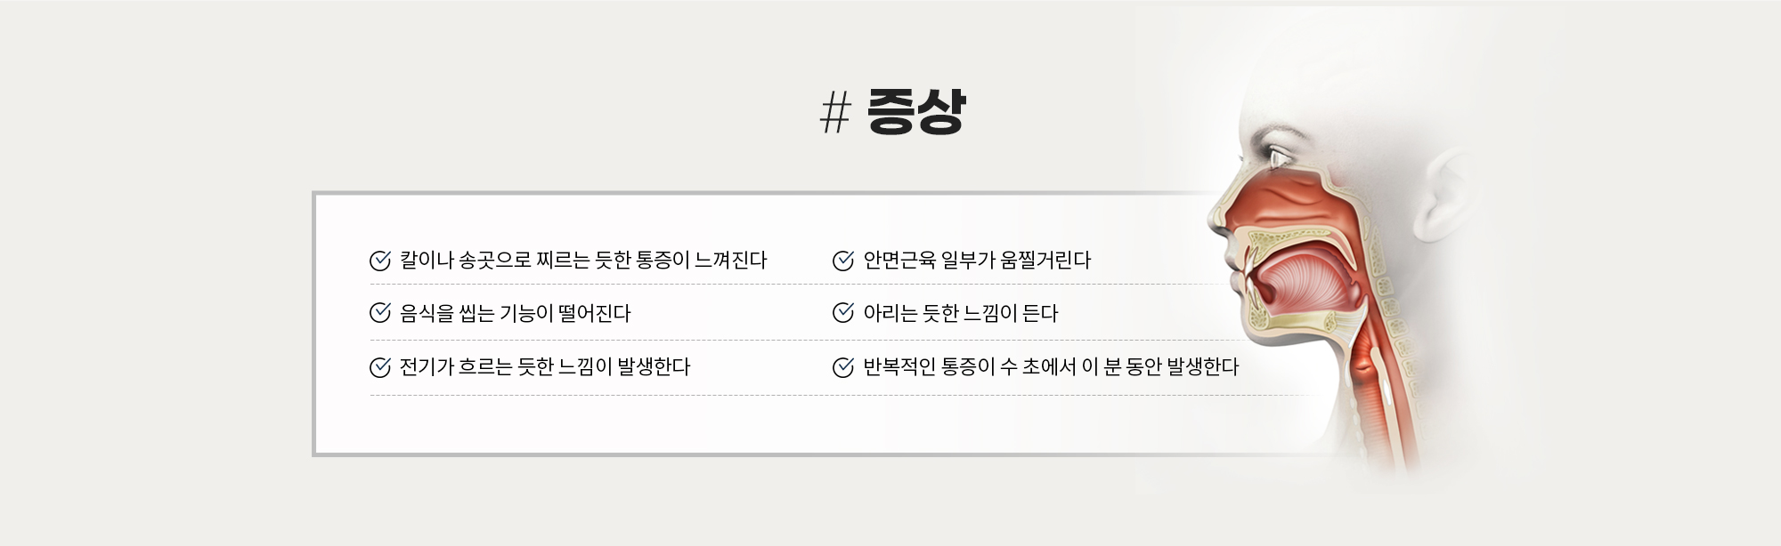1781x546 pixels.
Task: Click the check icon beside 안면근육 일부가
Action: [x=843, y=261]
